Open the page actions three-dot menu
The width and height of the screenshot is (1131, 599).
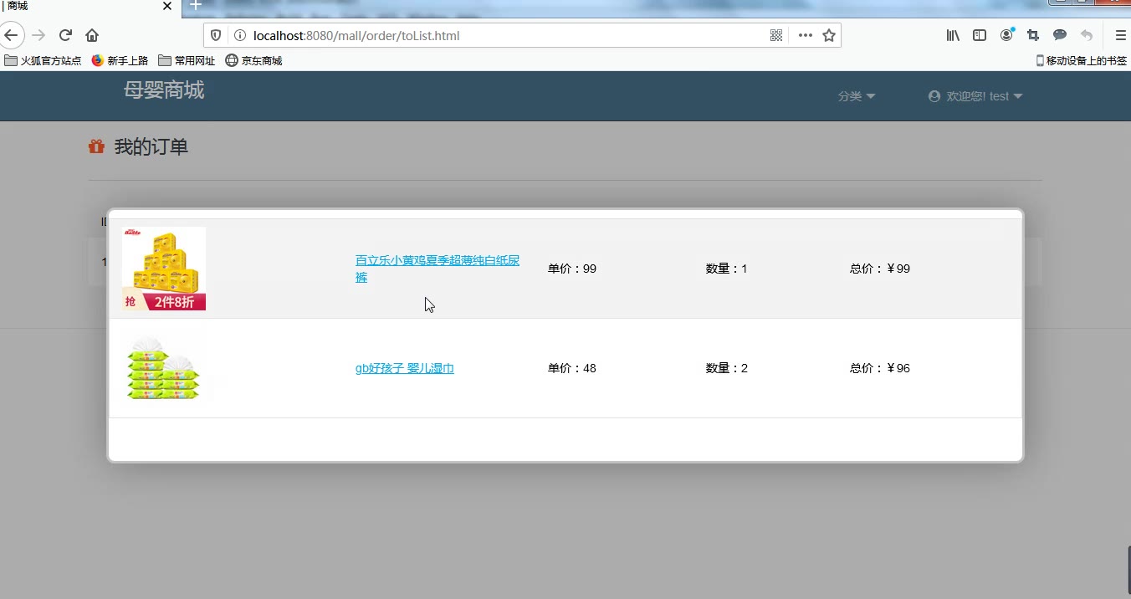(x=805, y=35)
